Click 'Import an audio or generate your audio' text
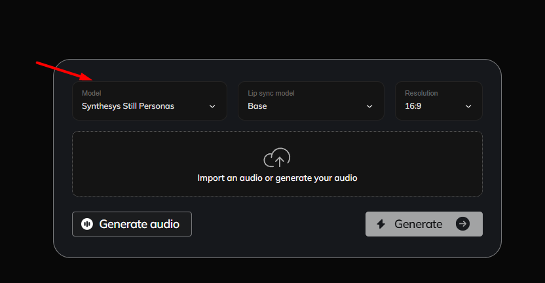This screenshot has width=545, height=283. click(x=277, y=178)
